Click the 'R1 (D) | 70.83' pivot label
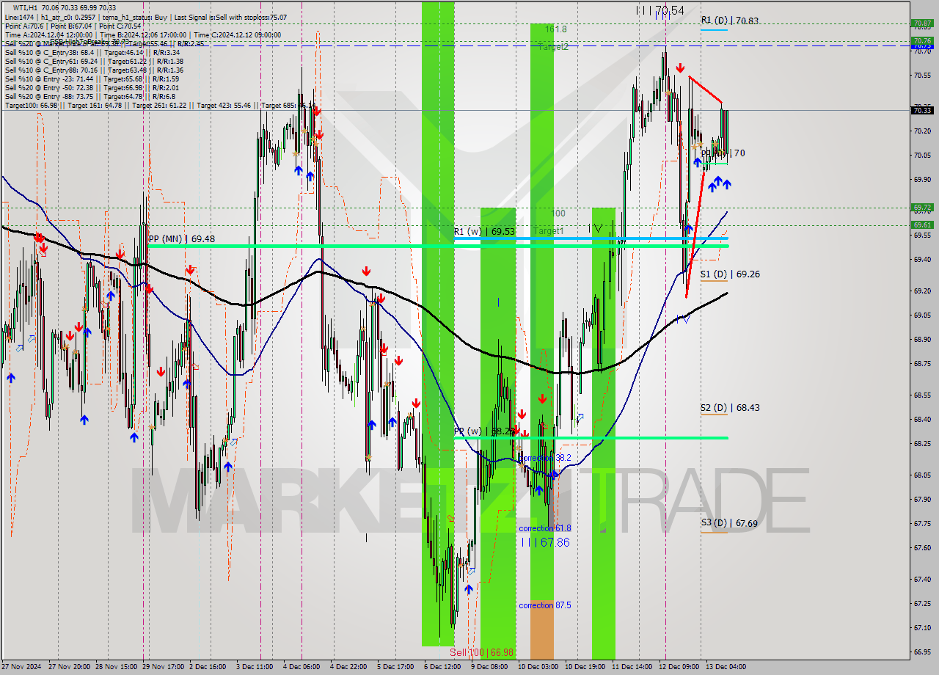This screenshot has width=939, height=675. (x=729, y=21)
